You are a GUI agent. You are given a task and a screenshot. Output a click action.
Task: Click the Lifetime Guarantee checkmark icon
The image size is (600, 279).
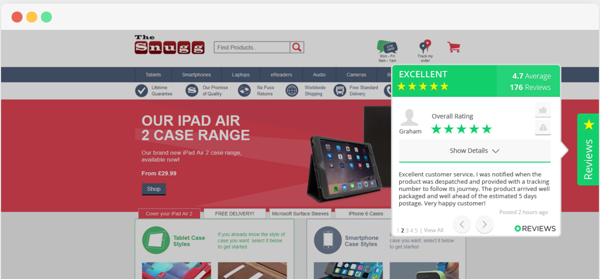tap(141, 91)
